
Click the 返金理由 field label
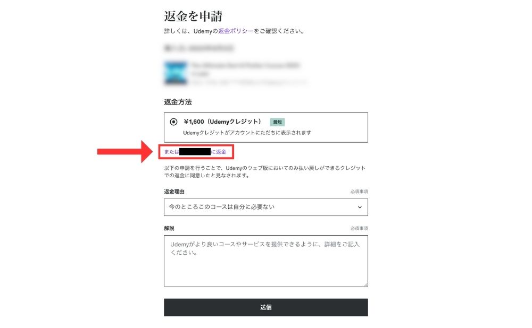(174, 192)
